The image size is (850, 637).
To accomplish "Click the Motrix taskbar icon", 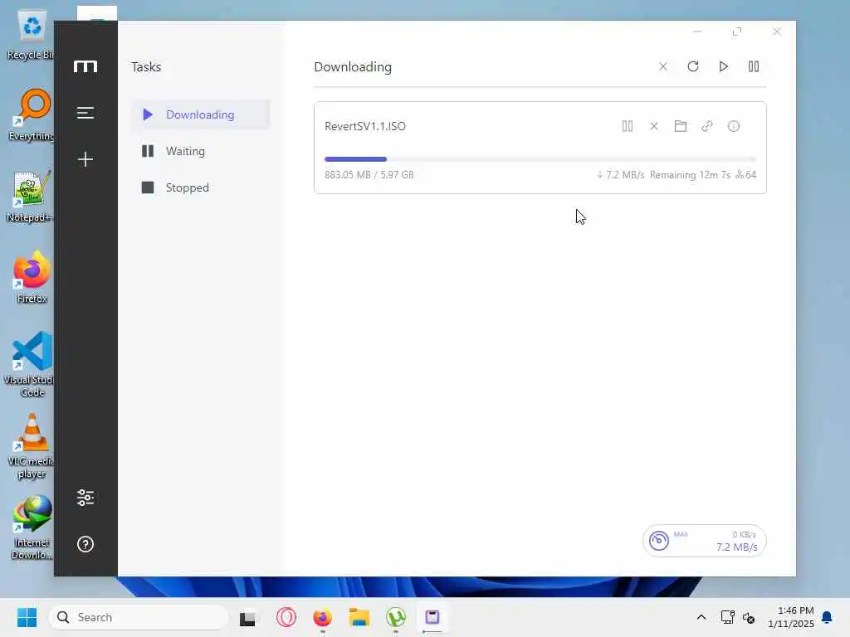I will (432, 617).
